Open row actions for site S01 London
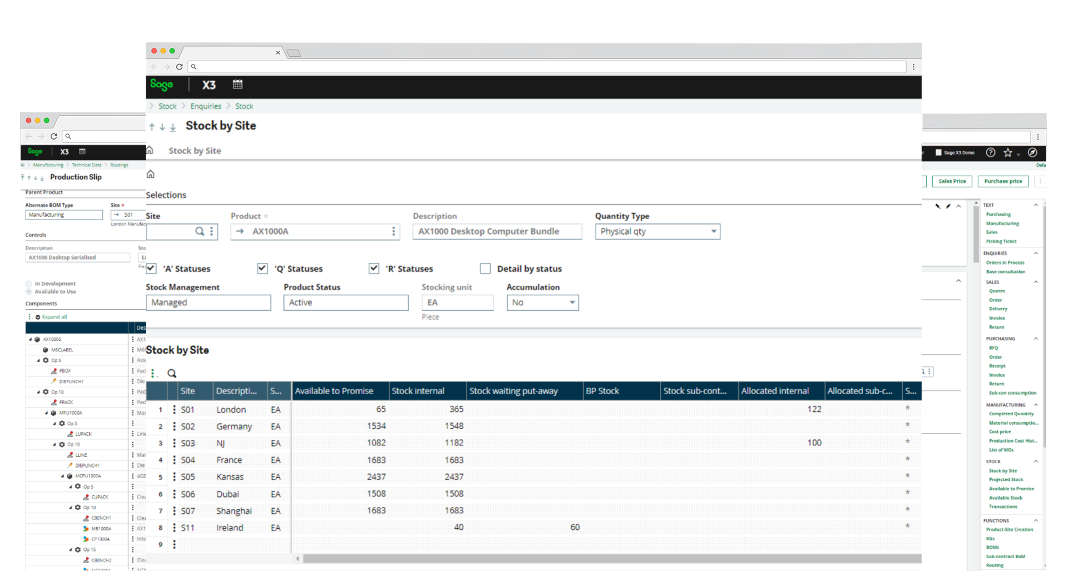Image resolution: width=1068 pixels, height=571 pixels. tap(174, 410)
